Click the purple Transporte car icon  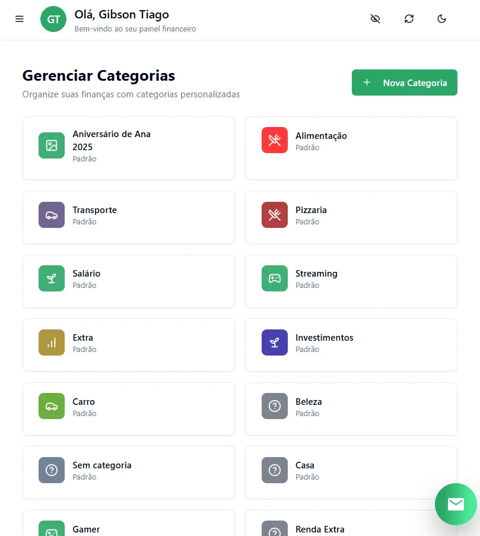pyautogui.click(x=52, y=215)
